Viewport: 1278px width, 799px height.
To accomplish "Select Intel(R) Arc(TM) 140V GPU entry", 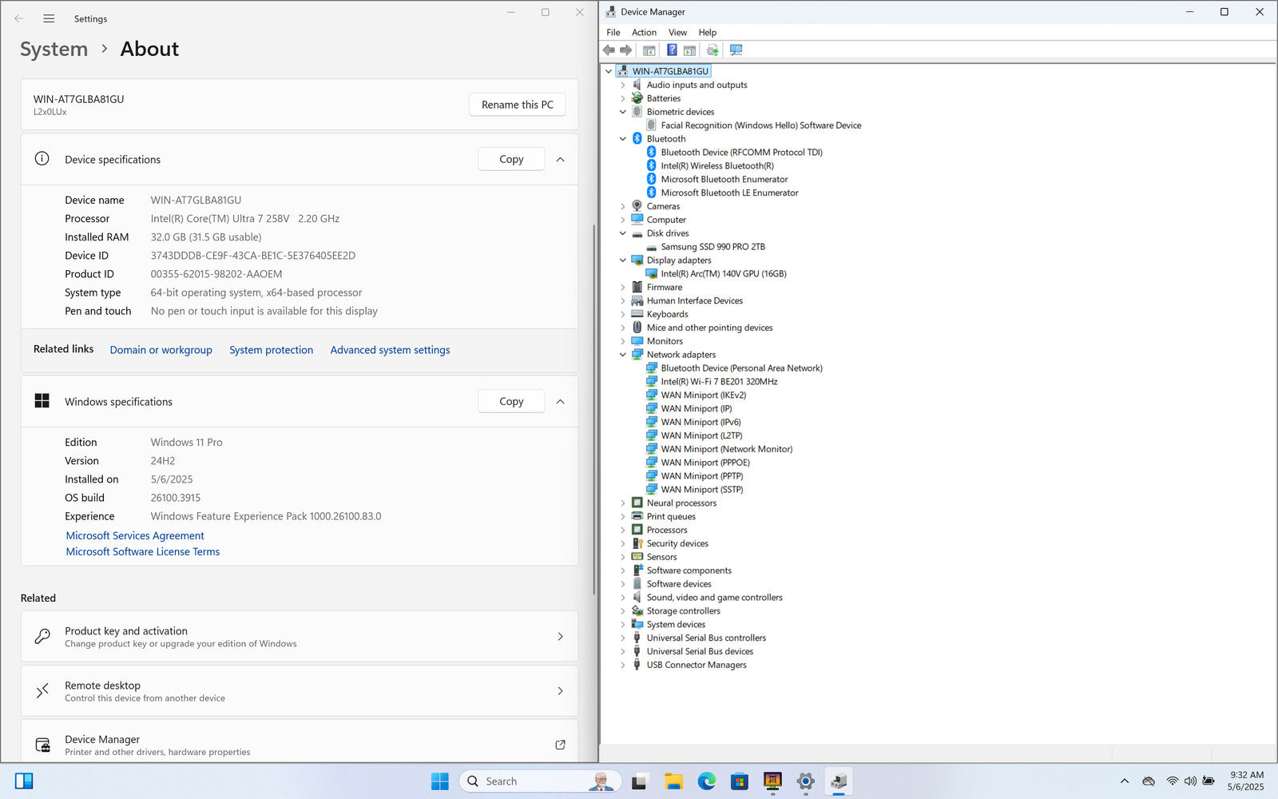I will (x=723, y=274).
